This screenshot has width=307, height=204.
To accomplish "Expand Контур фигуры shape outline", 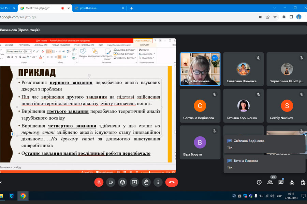I will click(124, 54).
